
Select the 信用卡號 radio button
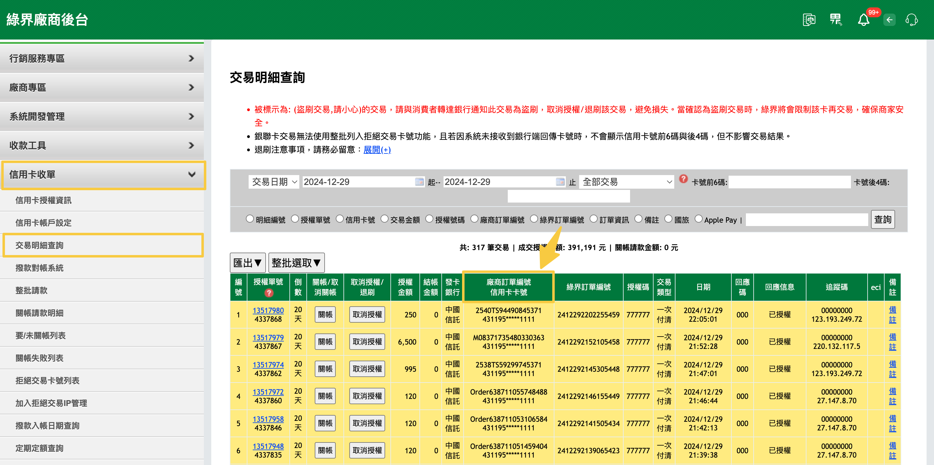[339, 219]
